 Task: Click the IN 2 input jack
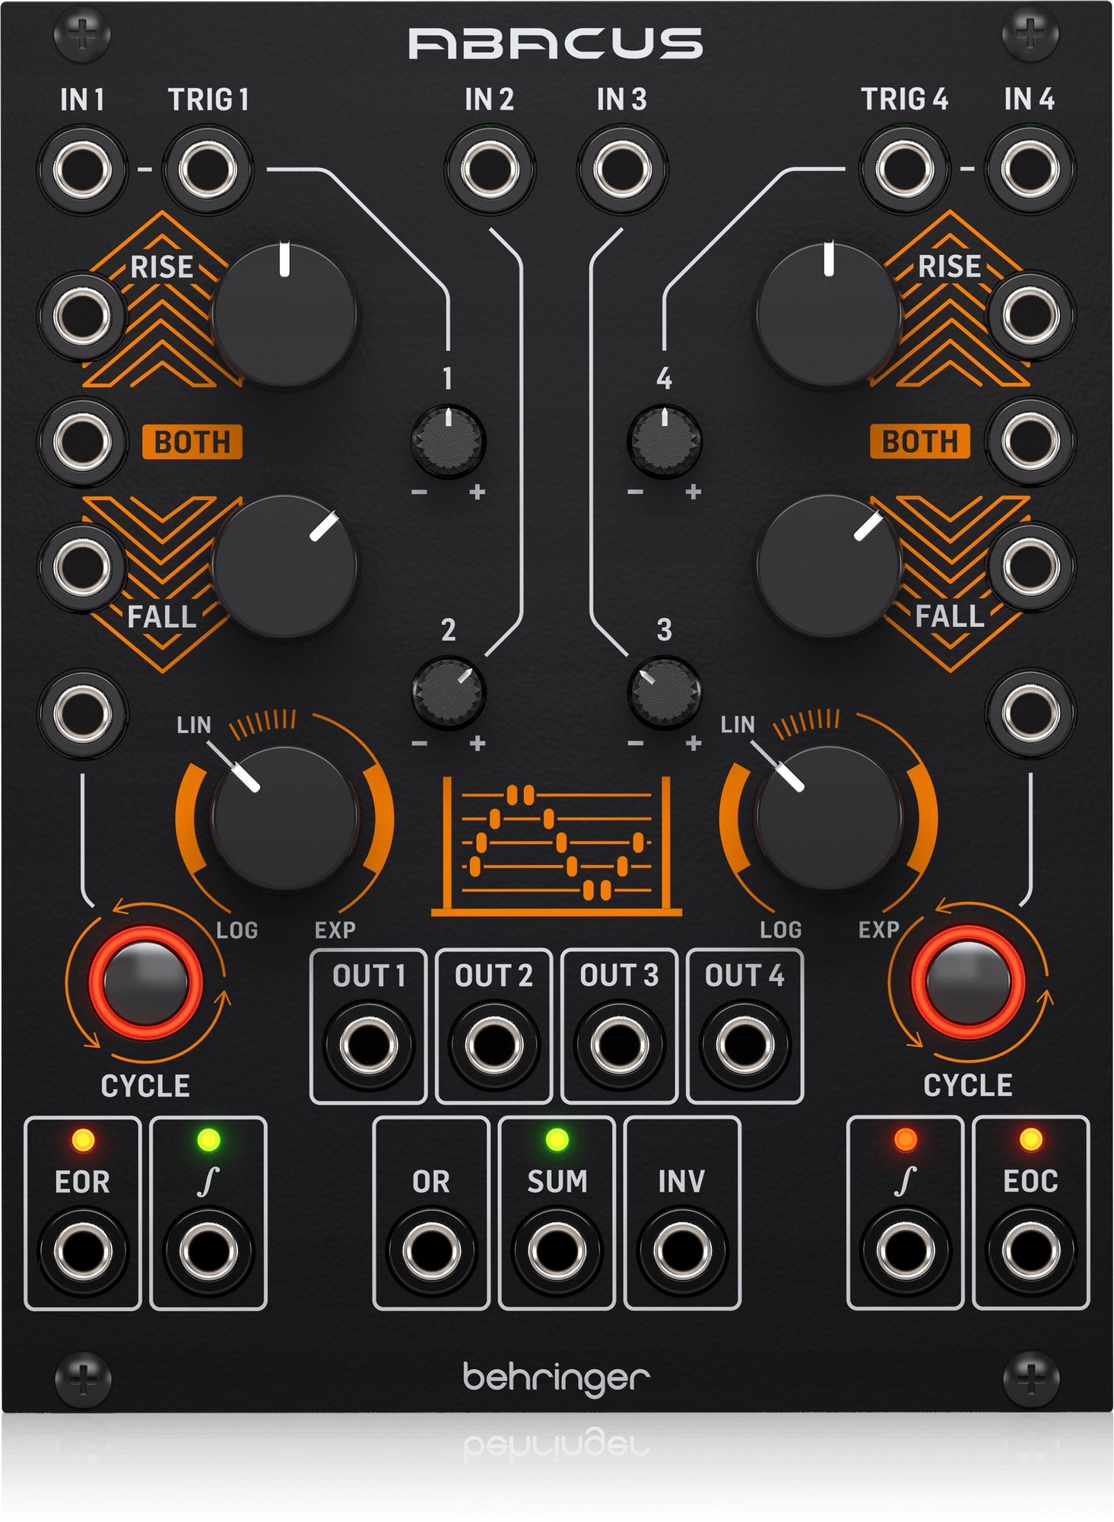click(x=490, y=169)
